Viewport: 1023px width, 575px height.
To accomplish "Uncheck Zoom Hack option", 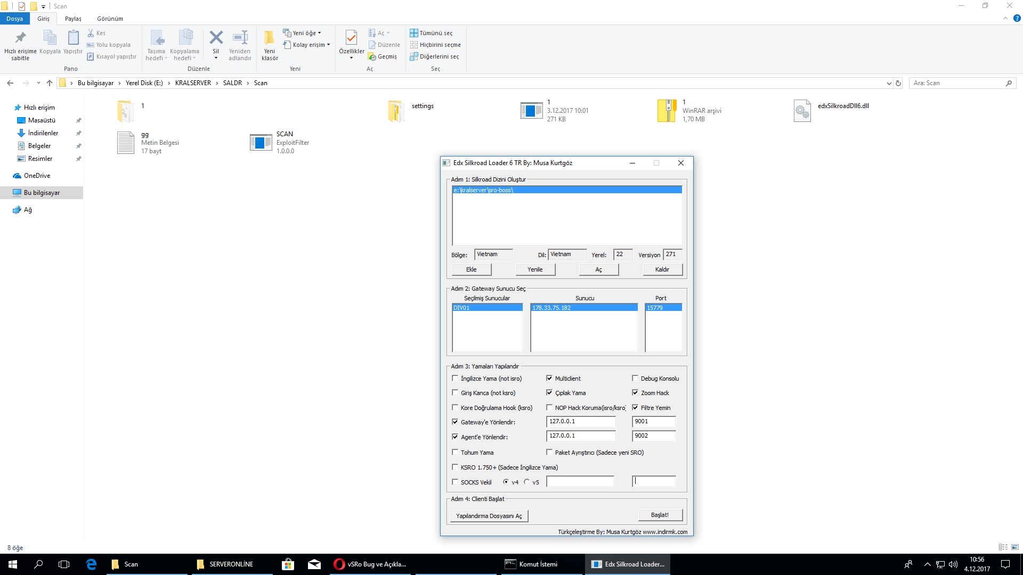I will coord(635,393).
